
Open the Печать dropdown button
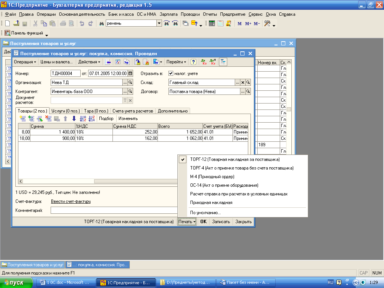[187, 222]
